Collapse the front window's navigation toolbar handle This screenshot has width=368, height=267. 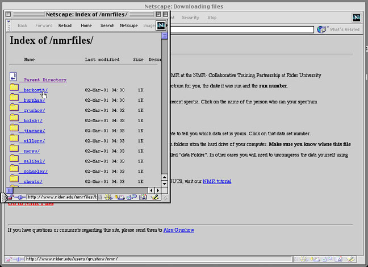click(9, 26)
